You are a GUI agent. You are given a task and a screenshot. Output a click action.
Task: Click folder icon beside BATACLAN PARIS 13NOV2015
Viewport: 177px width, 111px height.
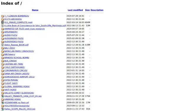(2, 51)
